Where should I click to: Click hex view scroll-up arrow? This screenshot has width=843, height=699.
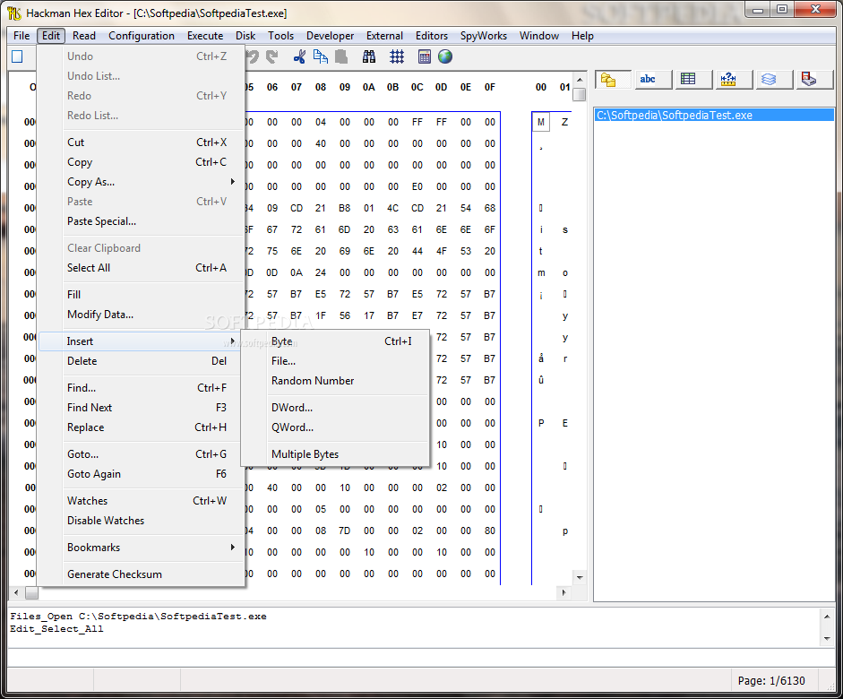[580, 79]
